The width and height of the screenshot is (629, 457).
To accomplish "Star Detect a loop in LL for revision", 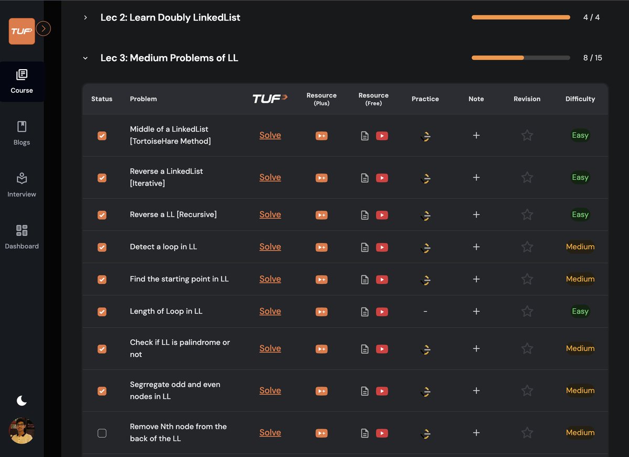I will pos(527,247).
